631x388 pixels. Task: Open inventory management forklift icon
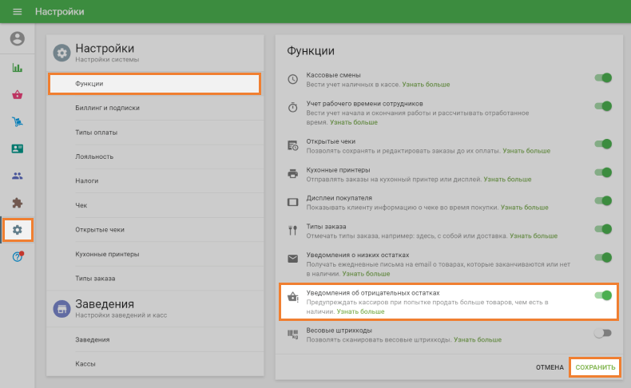[x=18, y=122]
